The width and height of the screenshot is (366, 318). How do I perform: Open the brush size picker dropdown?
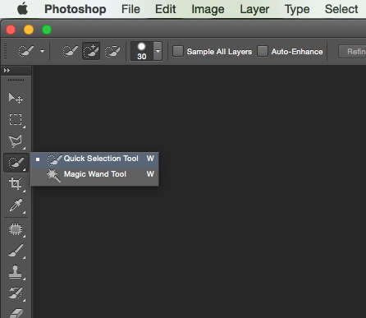(x=158, y=51)
